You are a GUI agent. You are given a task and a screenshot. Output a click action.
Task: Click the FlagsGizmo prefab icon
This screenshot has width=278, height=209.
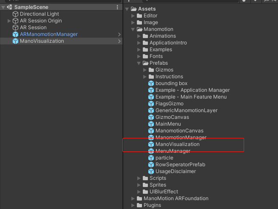151,104
